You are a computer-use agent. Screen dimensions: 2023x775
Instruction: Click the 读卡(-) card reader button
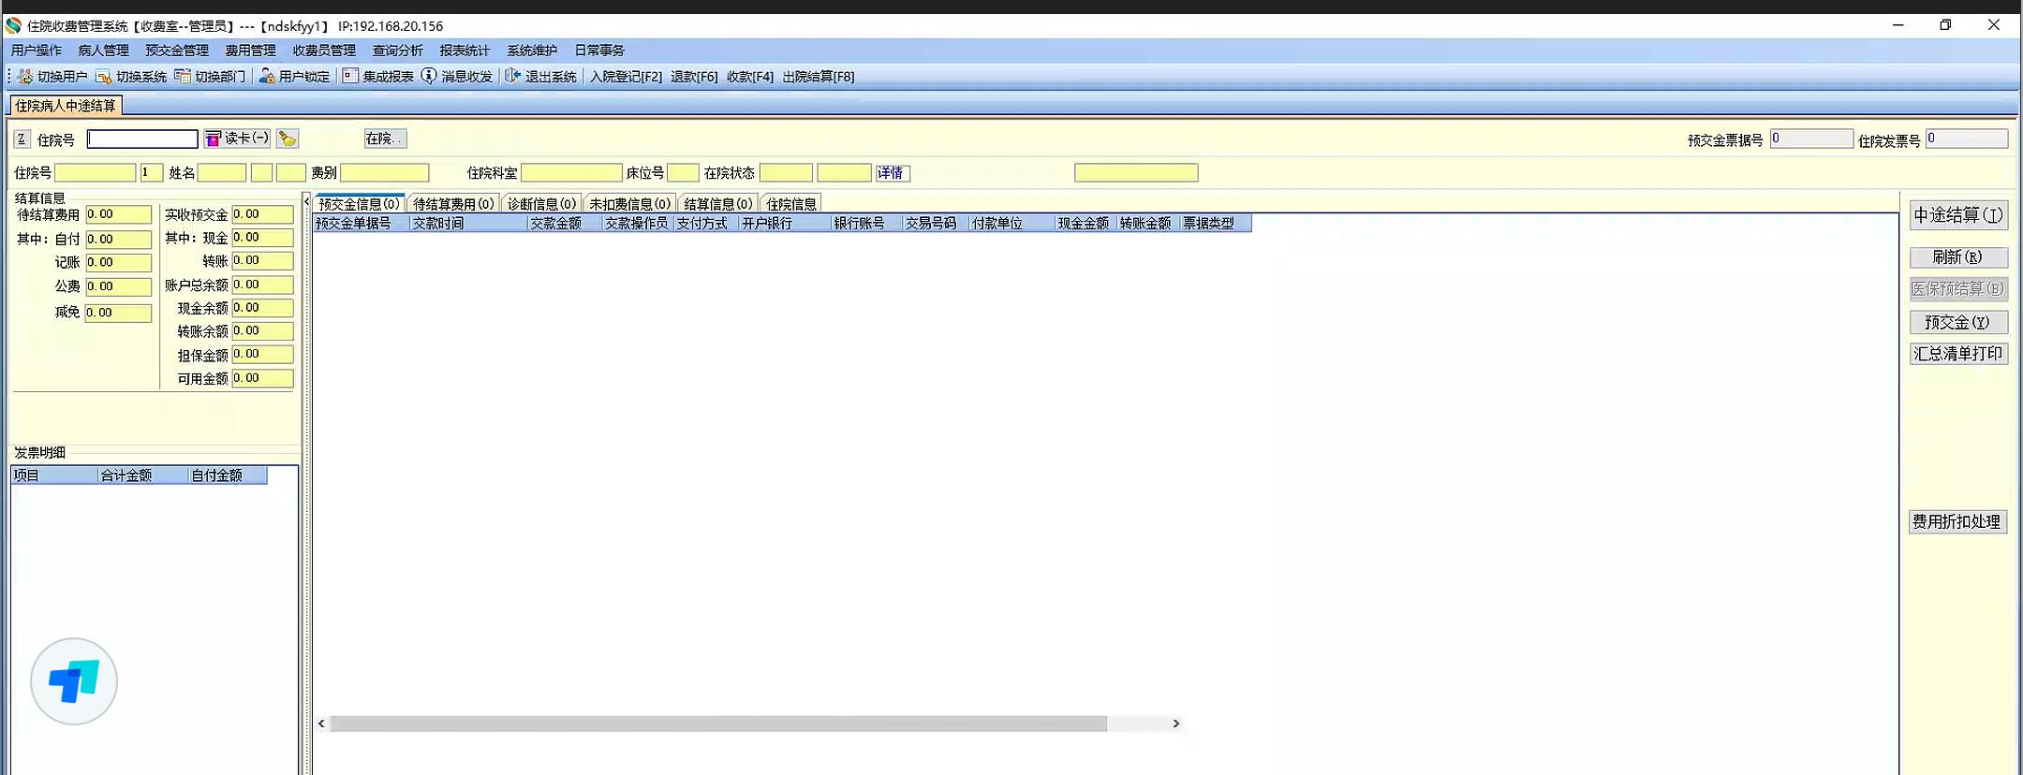point(237,139)
